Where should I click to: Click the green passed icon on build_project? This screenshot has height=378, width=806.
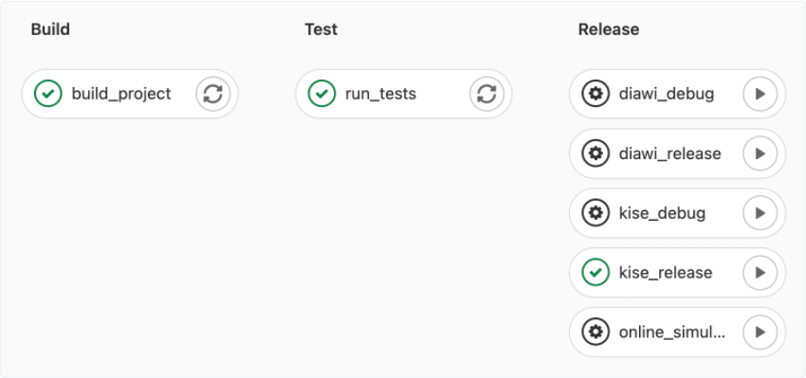(x=47, y=94)
